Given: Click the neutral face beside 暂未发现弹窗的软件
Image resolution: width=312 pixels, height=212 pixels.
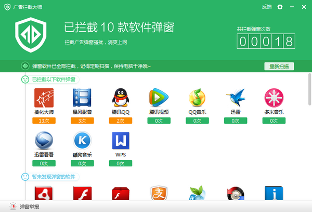Looking at the screenshot, I should click(x=25, y=177).
